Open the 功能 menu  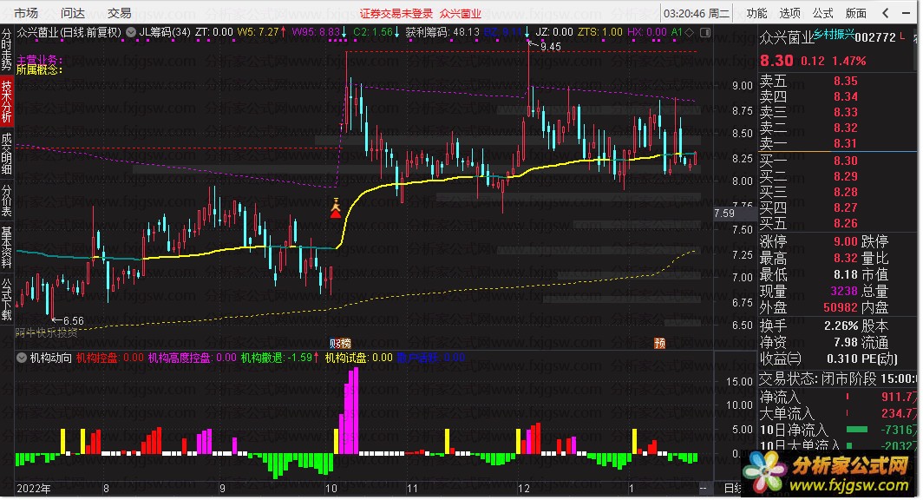point(757,12)
